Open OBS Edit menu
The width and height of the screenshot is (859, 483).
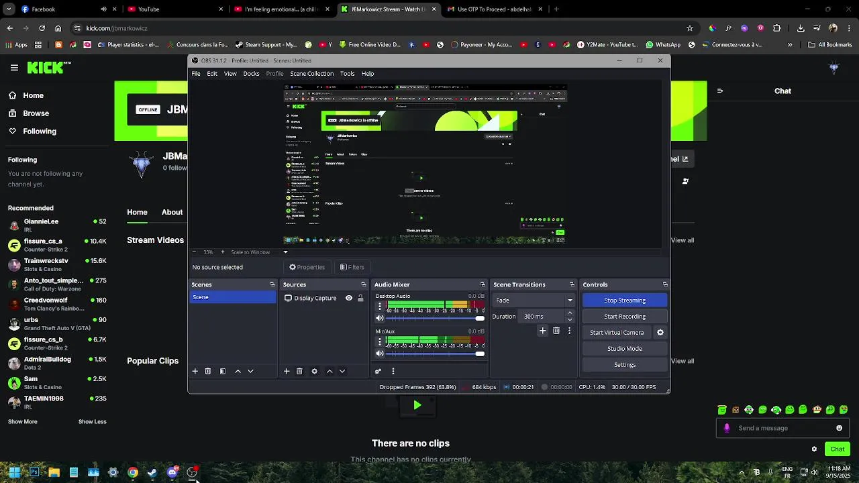point(212,74)
